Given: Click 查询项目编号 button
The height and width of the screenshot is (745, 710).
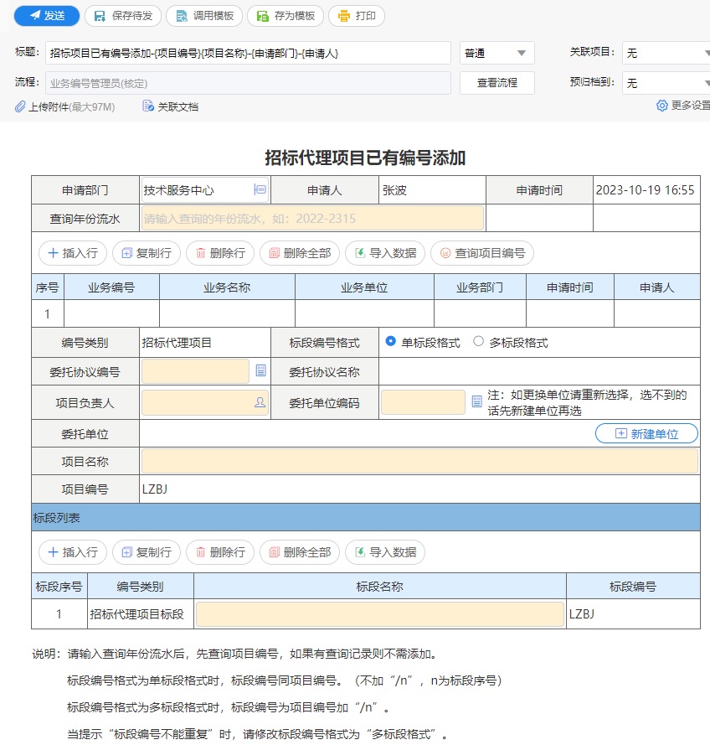Looking at the screenshot, I should pos(482,253).
